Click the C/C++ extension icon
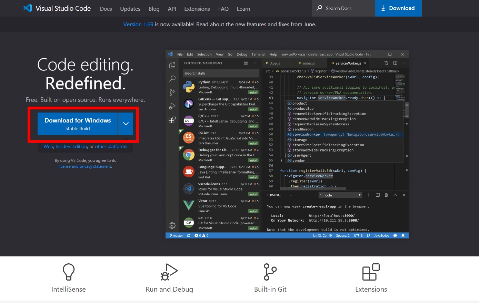 point(189,121)
